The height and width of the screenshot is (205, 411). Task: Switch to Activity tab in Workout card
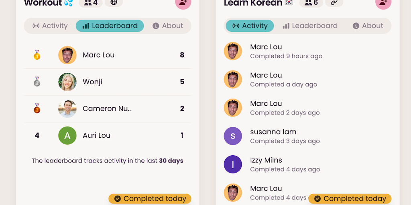coord(50,26)
